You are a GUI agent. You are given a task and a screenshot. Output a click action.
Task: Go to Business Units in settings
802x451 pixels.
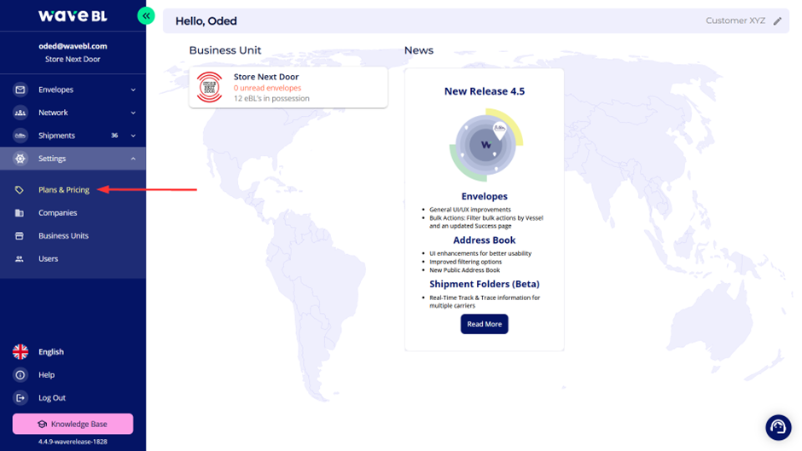(x=63, y=236)
